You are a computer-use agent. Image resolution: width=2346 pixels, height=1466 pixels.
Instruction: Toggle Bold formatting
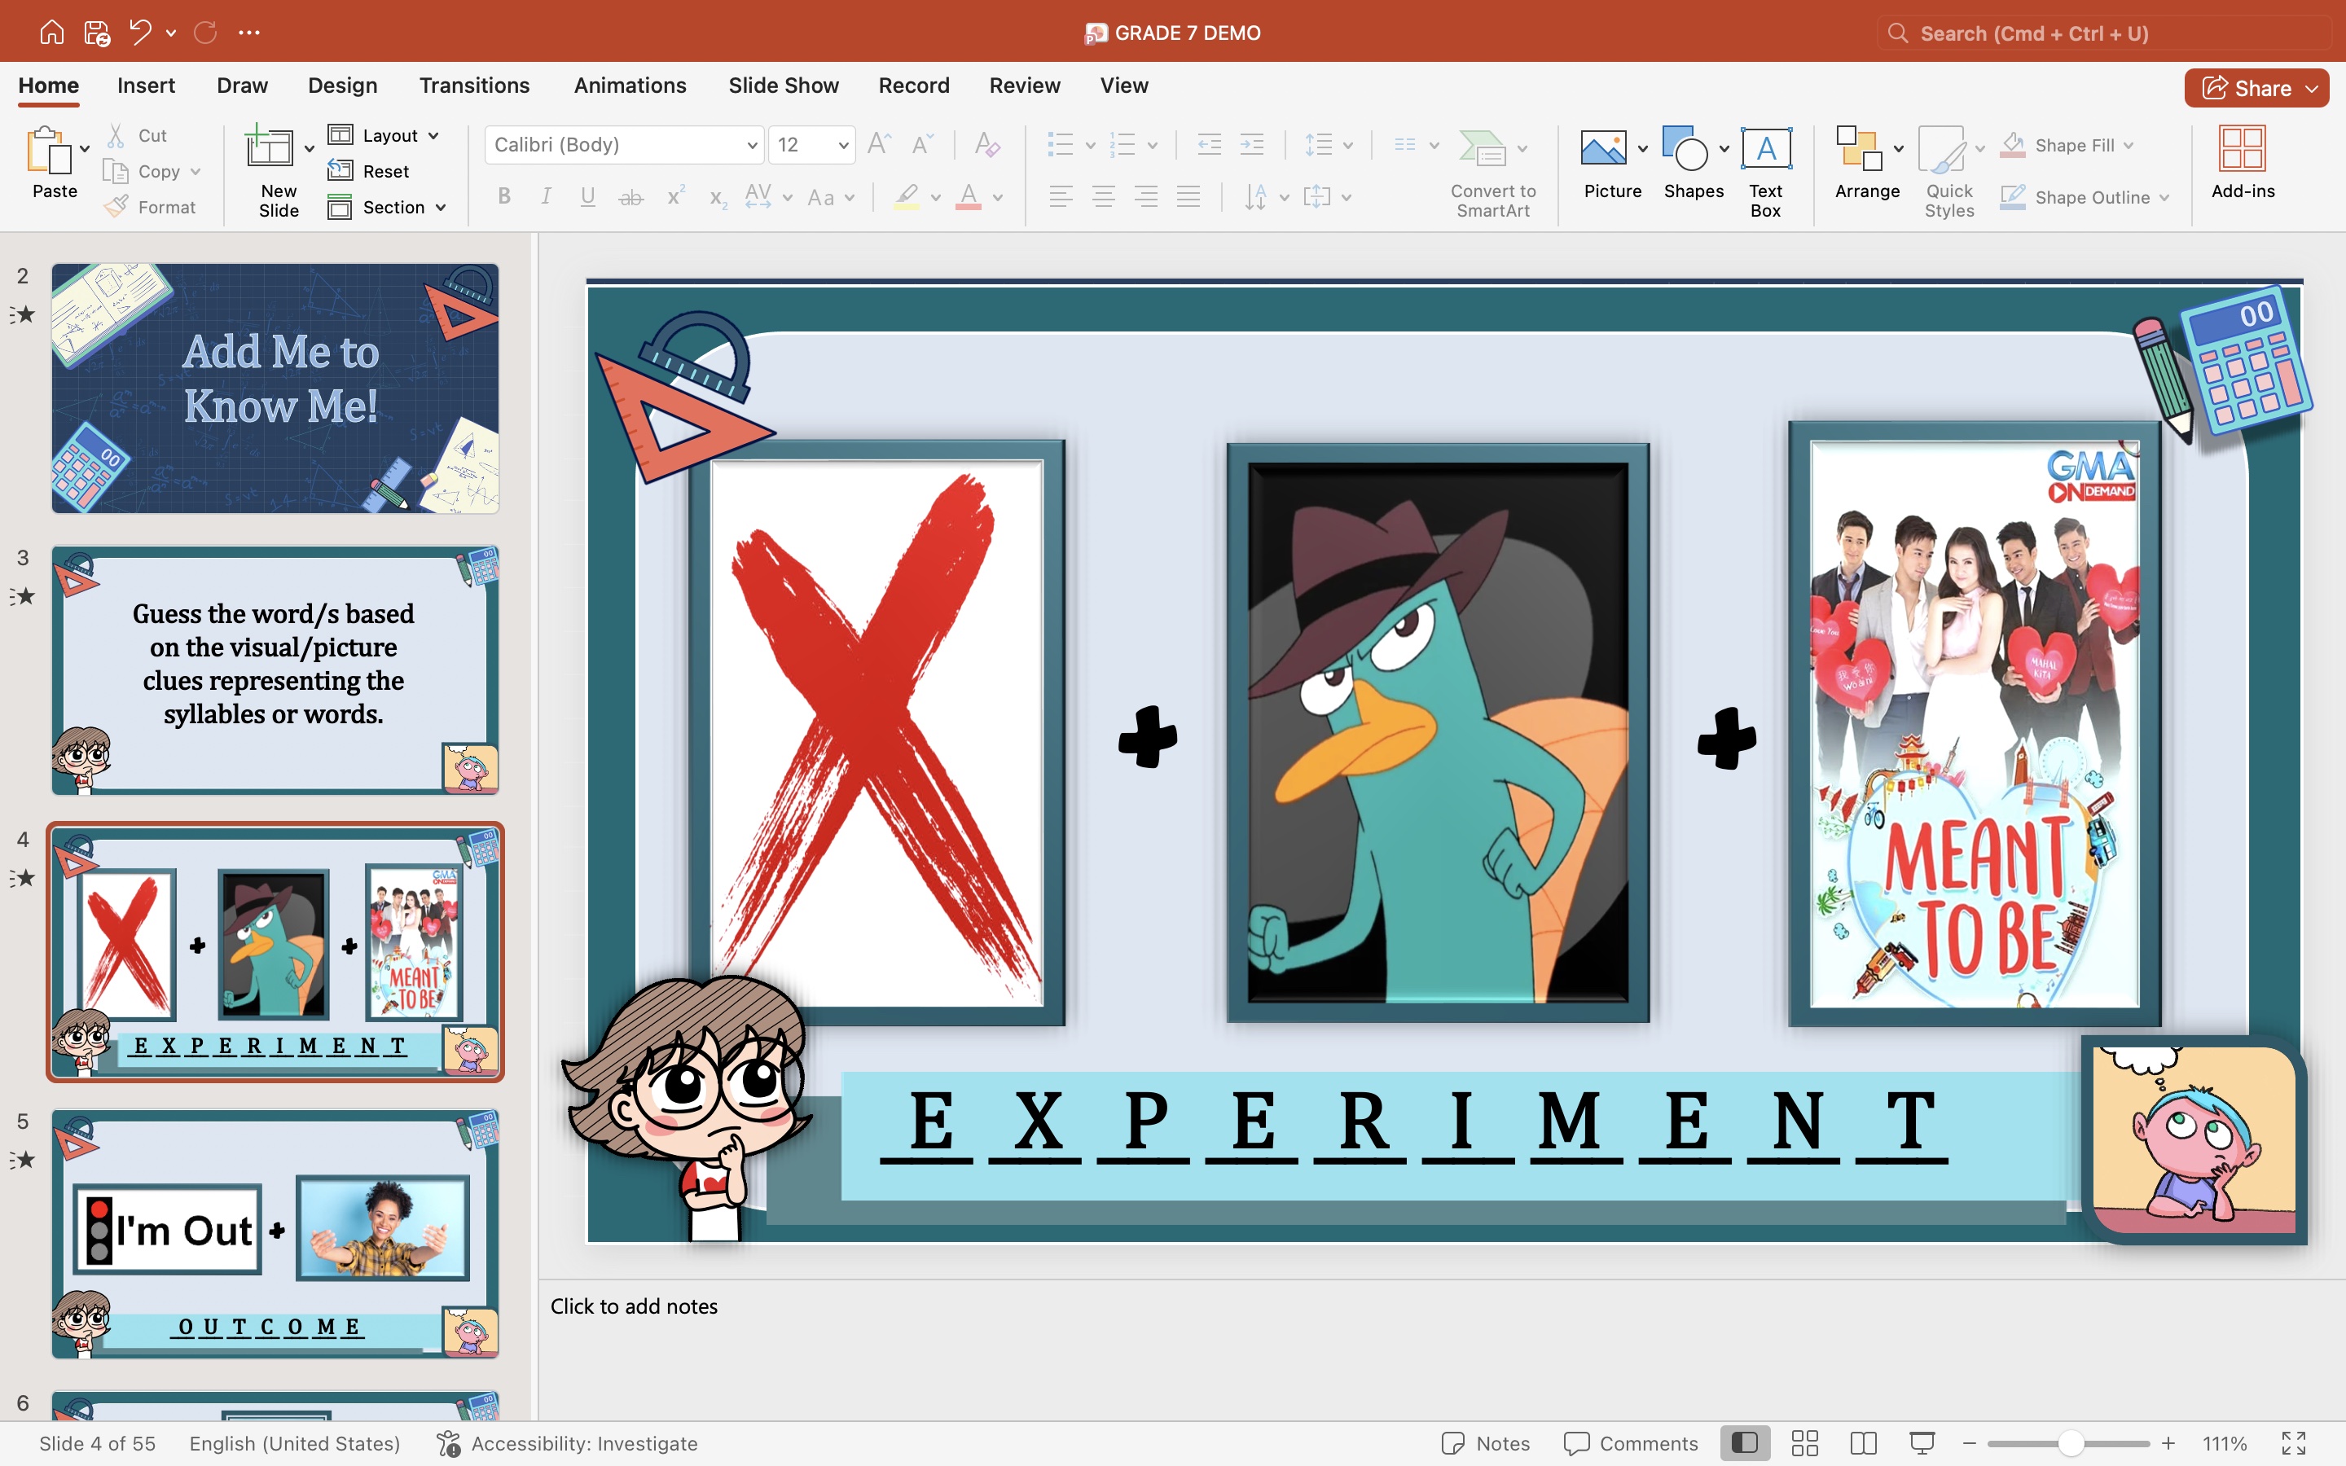(x=504, y=197)
